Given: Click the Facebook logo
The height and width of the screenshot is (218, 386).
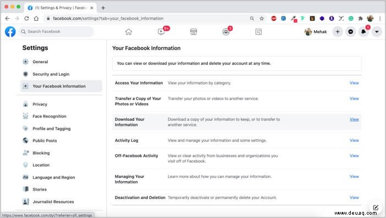Looking at the screenshot, I should 10,32.
